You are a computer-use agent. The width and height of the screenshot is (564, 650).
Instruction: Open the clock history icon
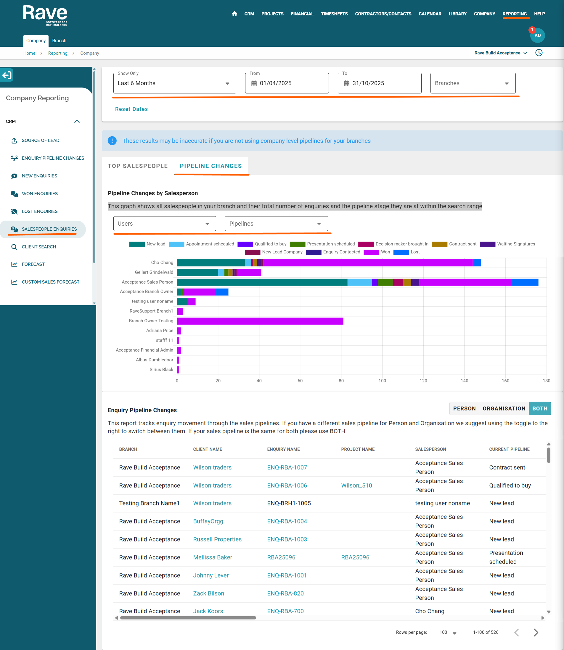539,53
